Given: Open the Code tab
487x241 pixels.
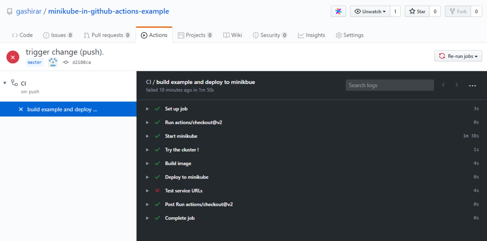Looking at the screenshot, I should [x=22, y=35].
